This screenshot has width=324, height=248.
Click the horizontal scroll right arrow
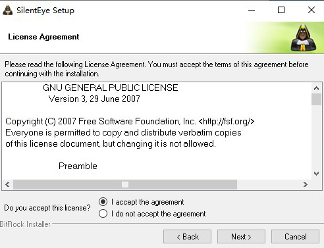[x=305, y=184]
